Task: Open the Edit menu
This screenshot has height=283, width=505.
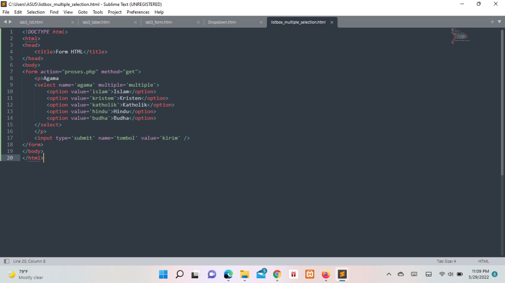Action: (x=18, y=12)
